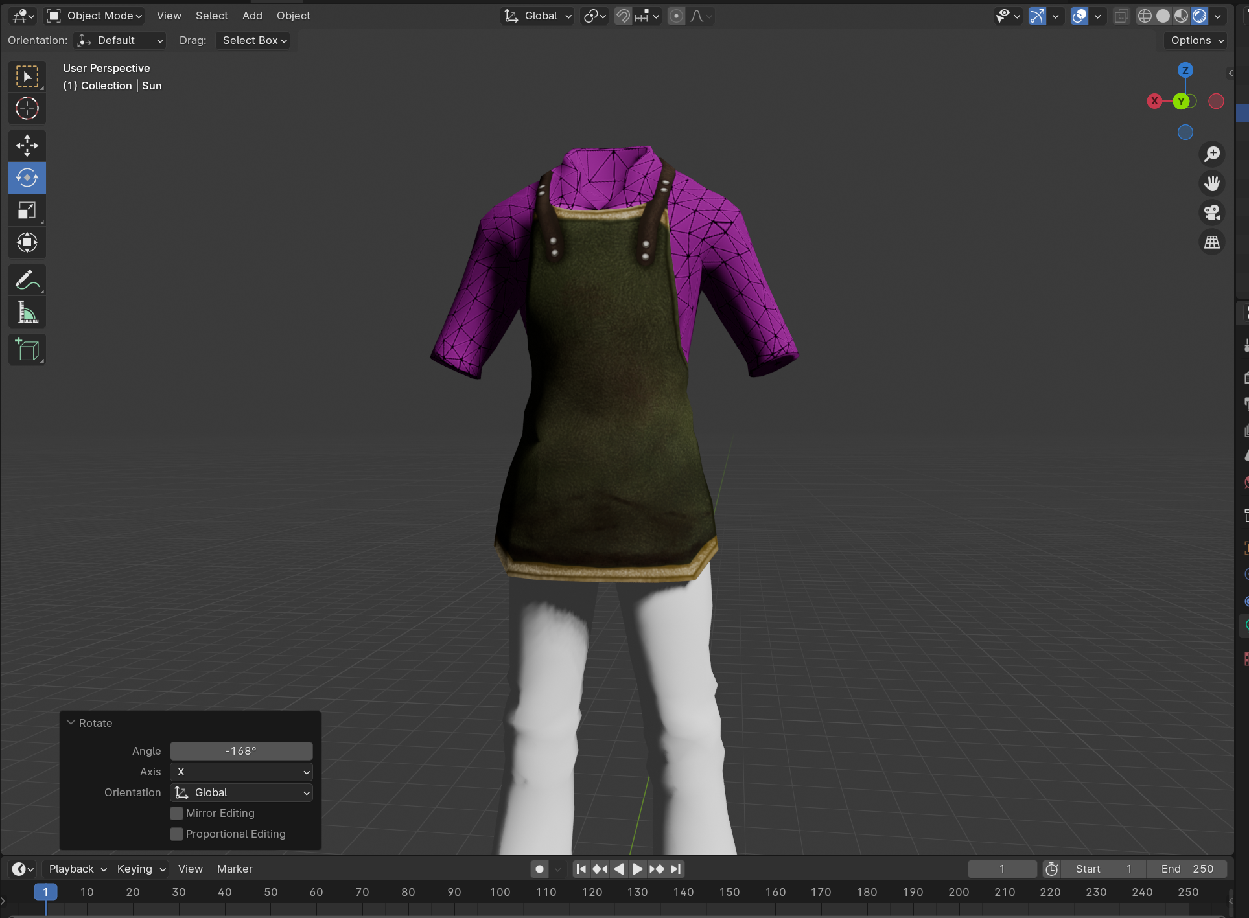Select the Add Cube tool
The image size is (1249, 918).
(x=27, y=350)
